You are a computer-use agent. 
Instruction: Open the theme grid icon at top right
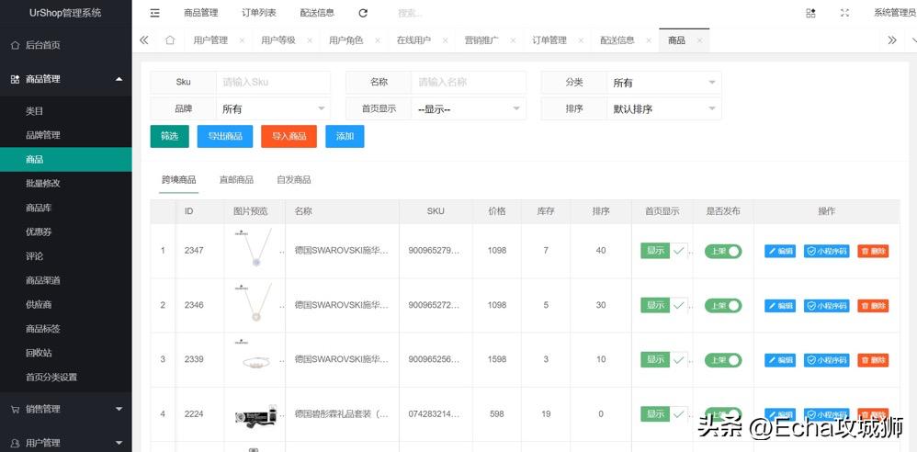[x=810, y=13]
